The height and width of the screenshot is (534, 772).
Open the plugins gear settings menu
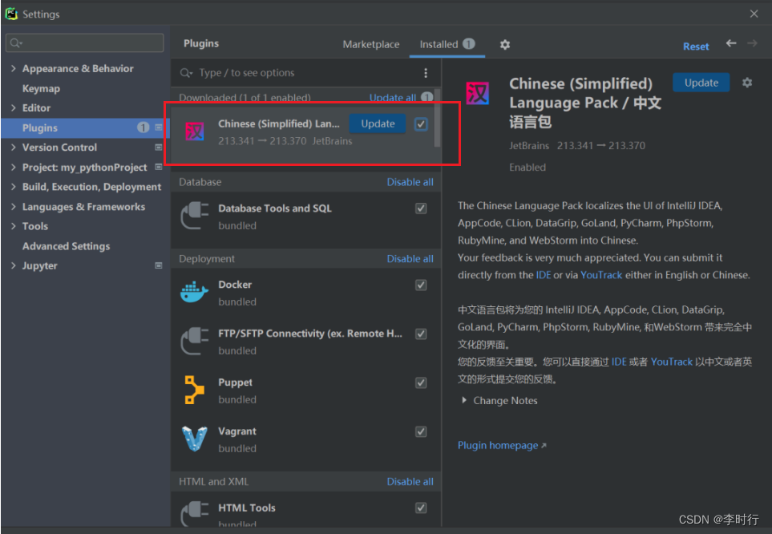point(505,45)
